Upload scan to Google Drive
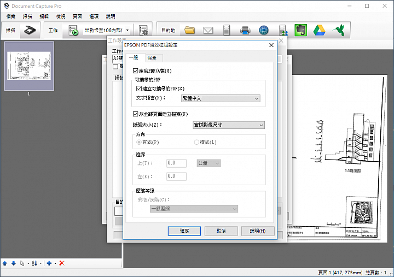The width and height of the screenshot is (394, 277). click(x=320, y=31)
